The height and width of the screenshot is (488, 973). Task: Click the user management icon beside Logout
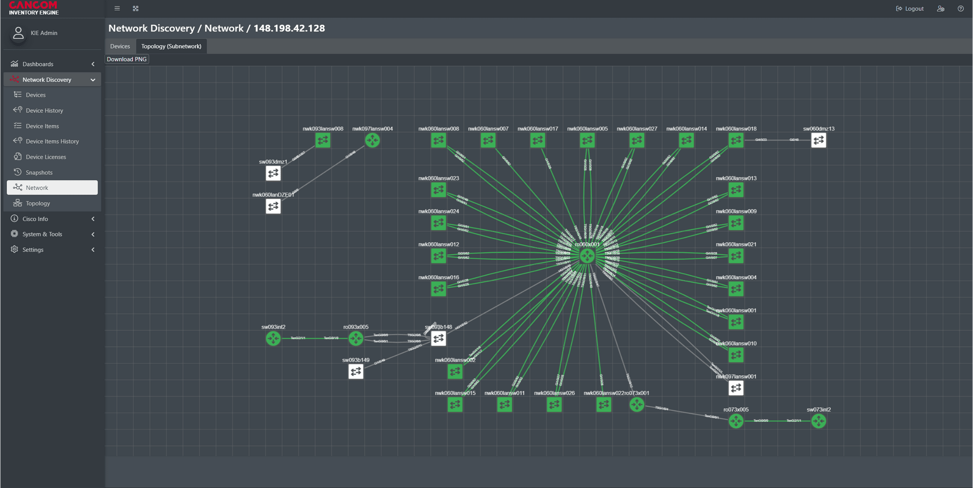coord(941,8)
